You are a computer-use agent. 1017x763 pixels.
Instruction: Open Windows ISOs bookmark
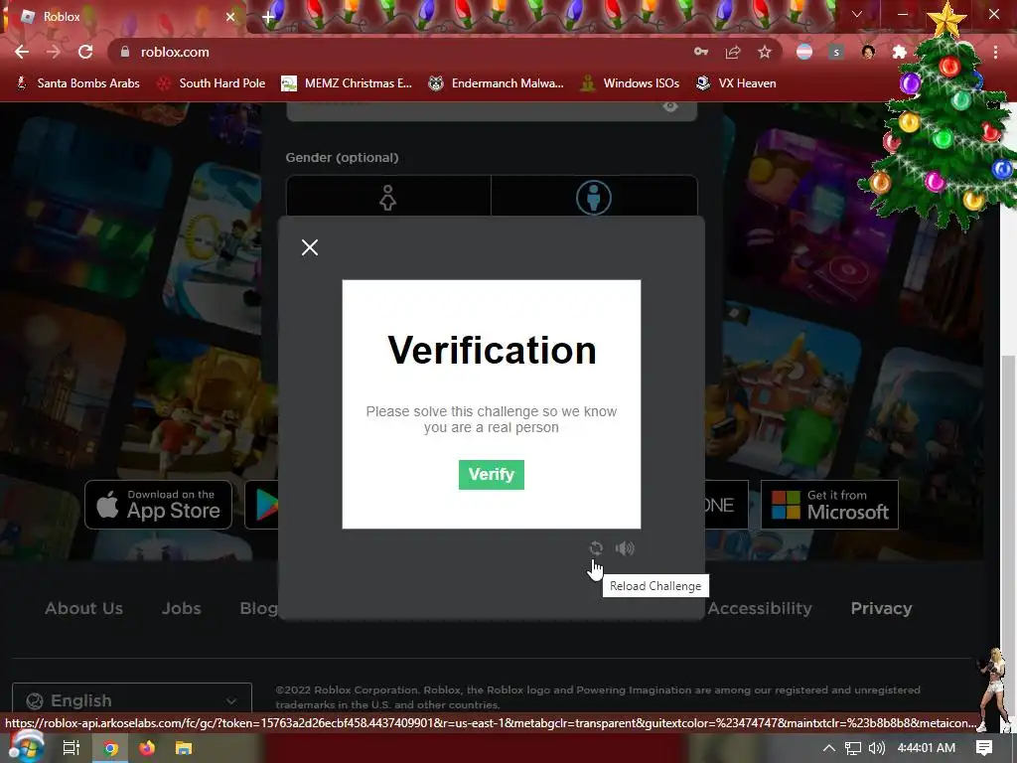630,83
